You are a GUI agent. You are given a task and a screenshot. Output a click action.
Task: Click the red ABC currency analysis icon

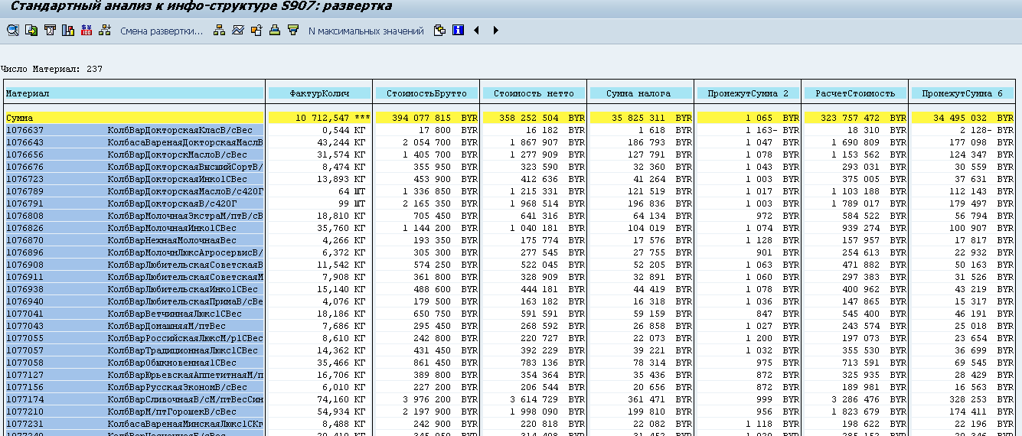pos(87,31)
